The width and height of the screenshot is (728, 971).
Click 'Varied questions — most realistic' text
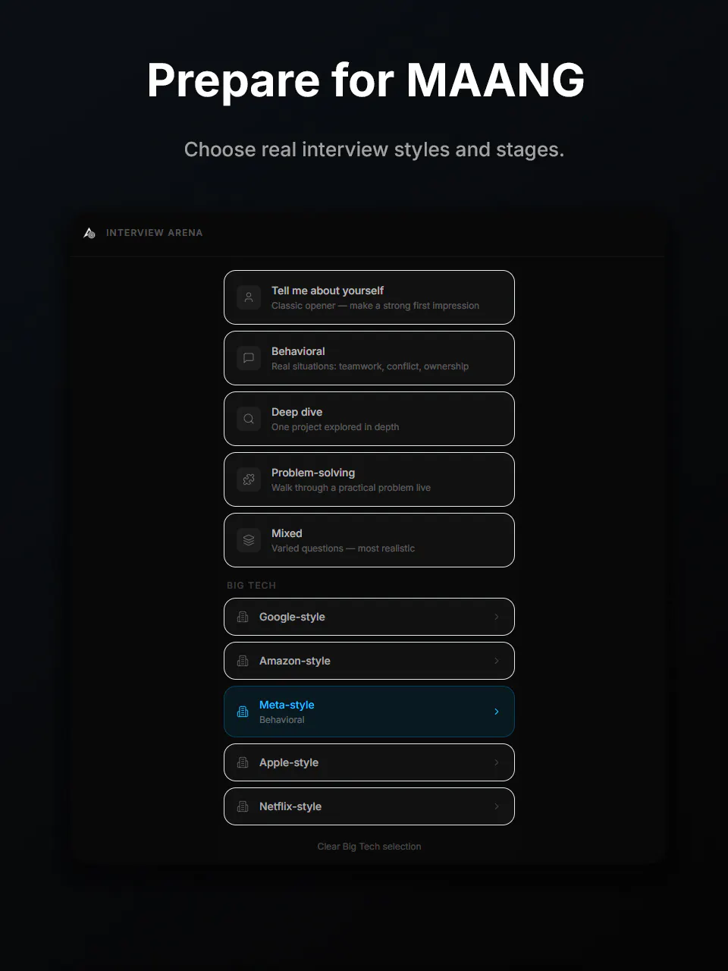(343, 548)
